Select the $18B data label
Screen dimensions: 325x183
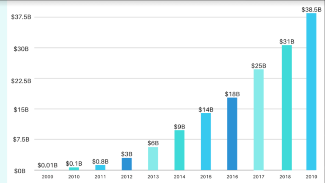232,94
